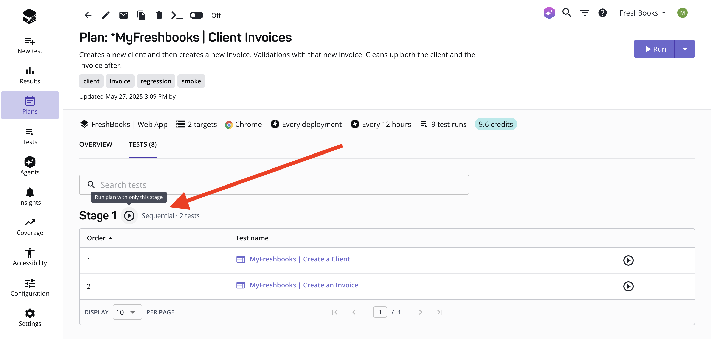
Task: Click the Chrome browser label
Action: (x=243, y=124)
